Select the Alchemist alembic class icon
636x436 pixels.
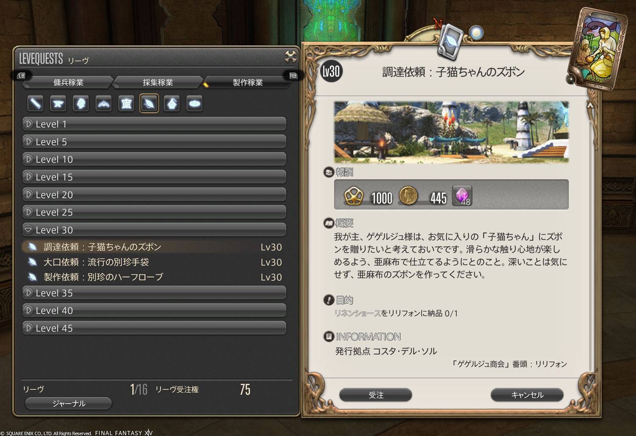click(172, 103)
